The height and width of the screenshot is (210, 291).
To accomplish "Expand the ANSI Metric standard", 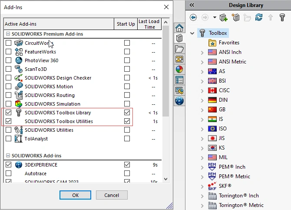I will (x=202, y=62).
